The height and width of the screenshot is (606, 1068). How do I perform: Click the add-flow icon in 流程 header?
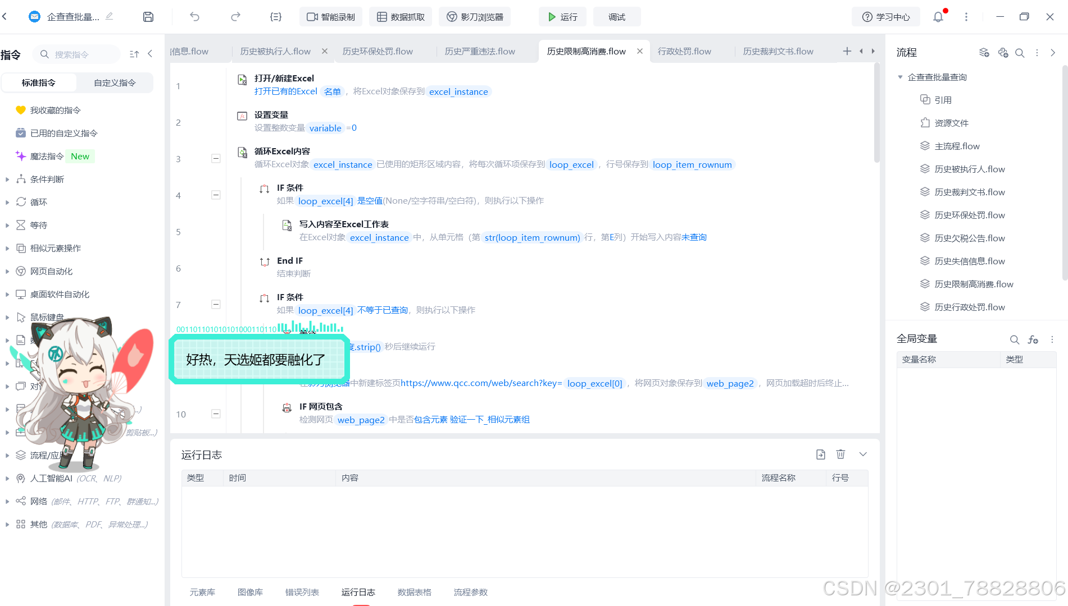pos(1003,53)
